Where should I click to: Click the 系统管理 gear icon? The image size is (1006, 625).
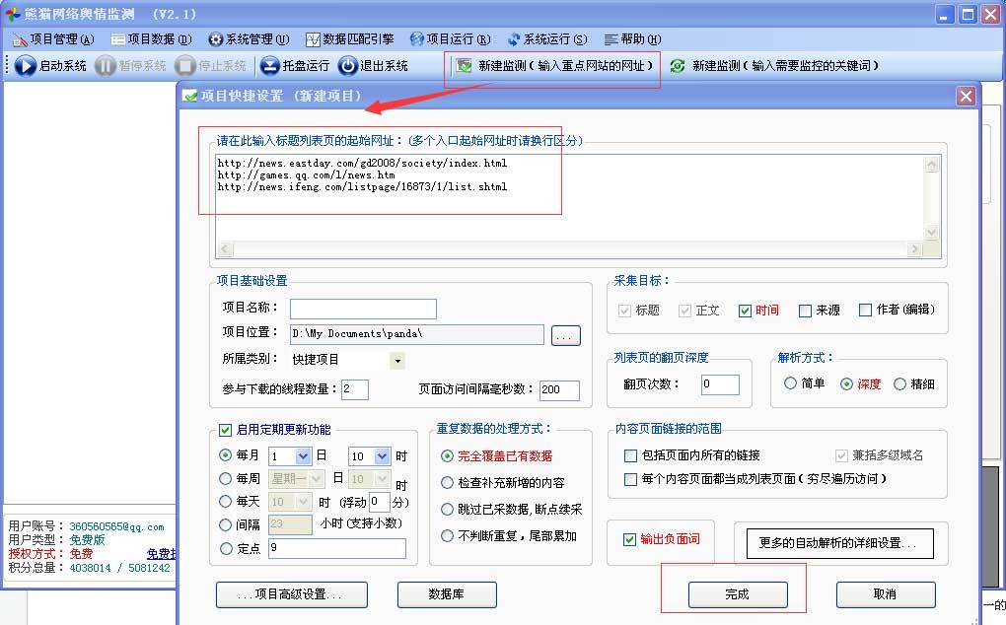click(x=216, y=39)
